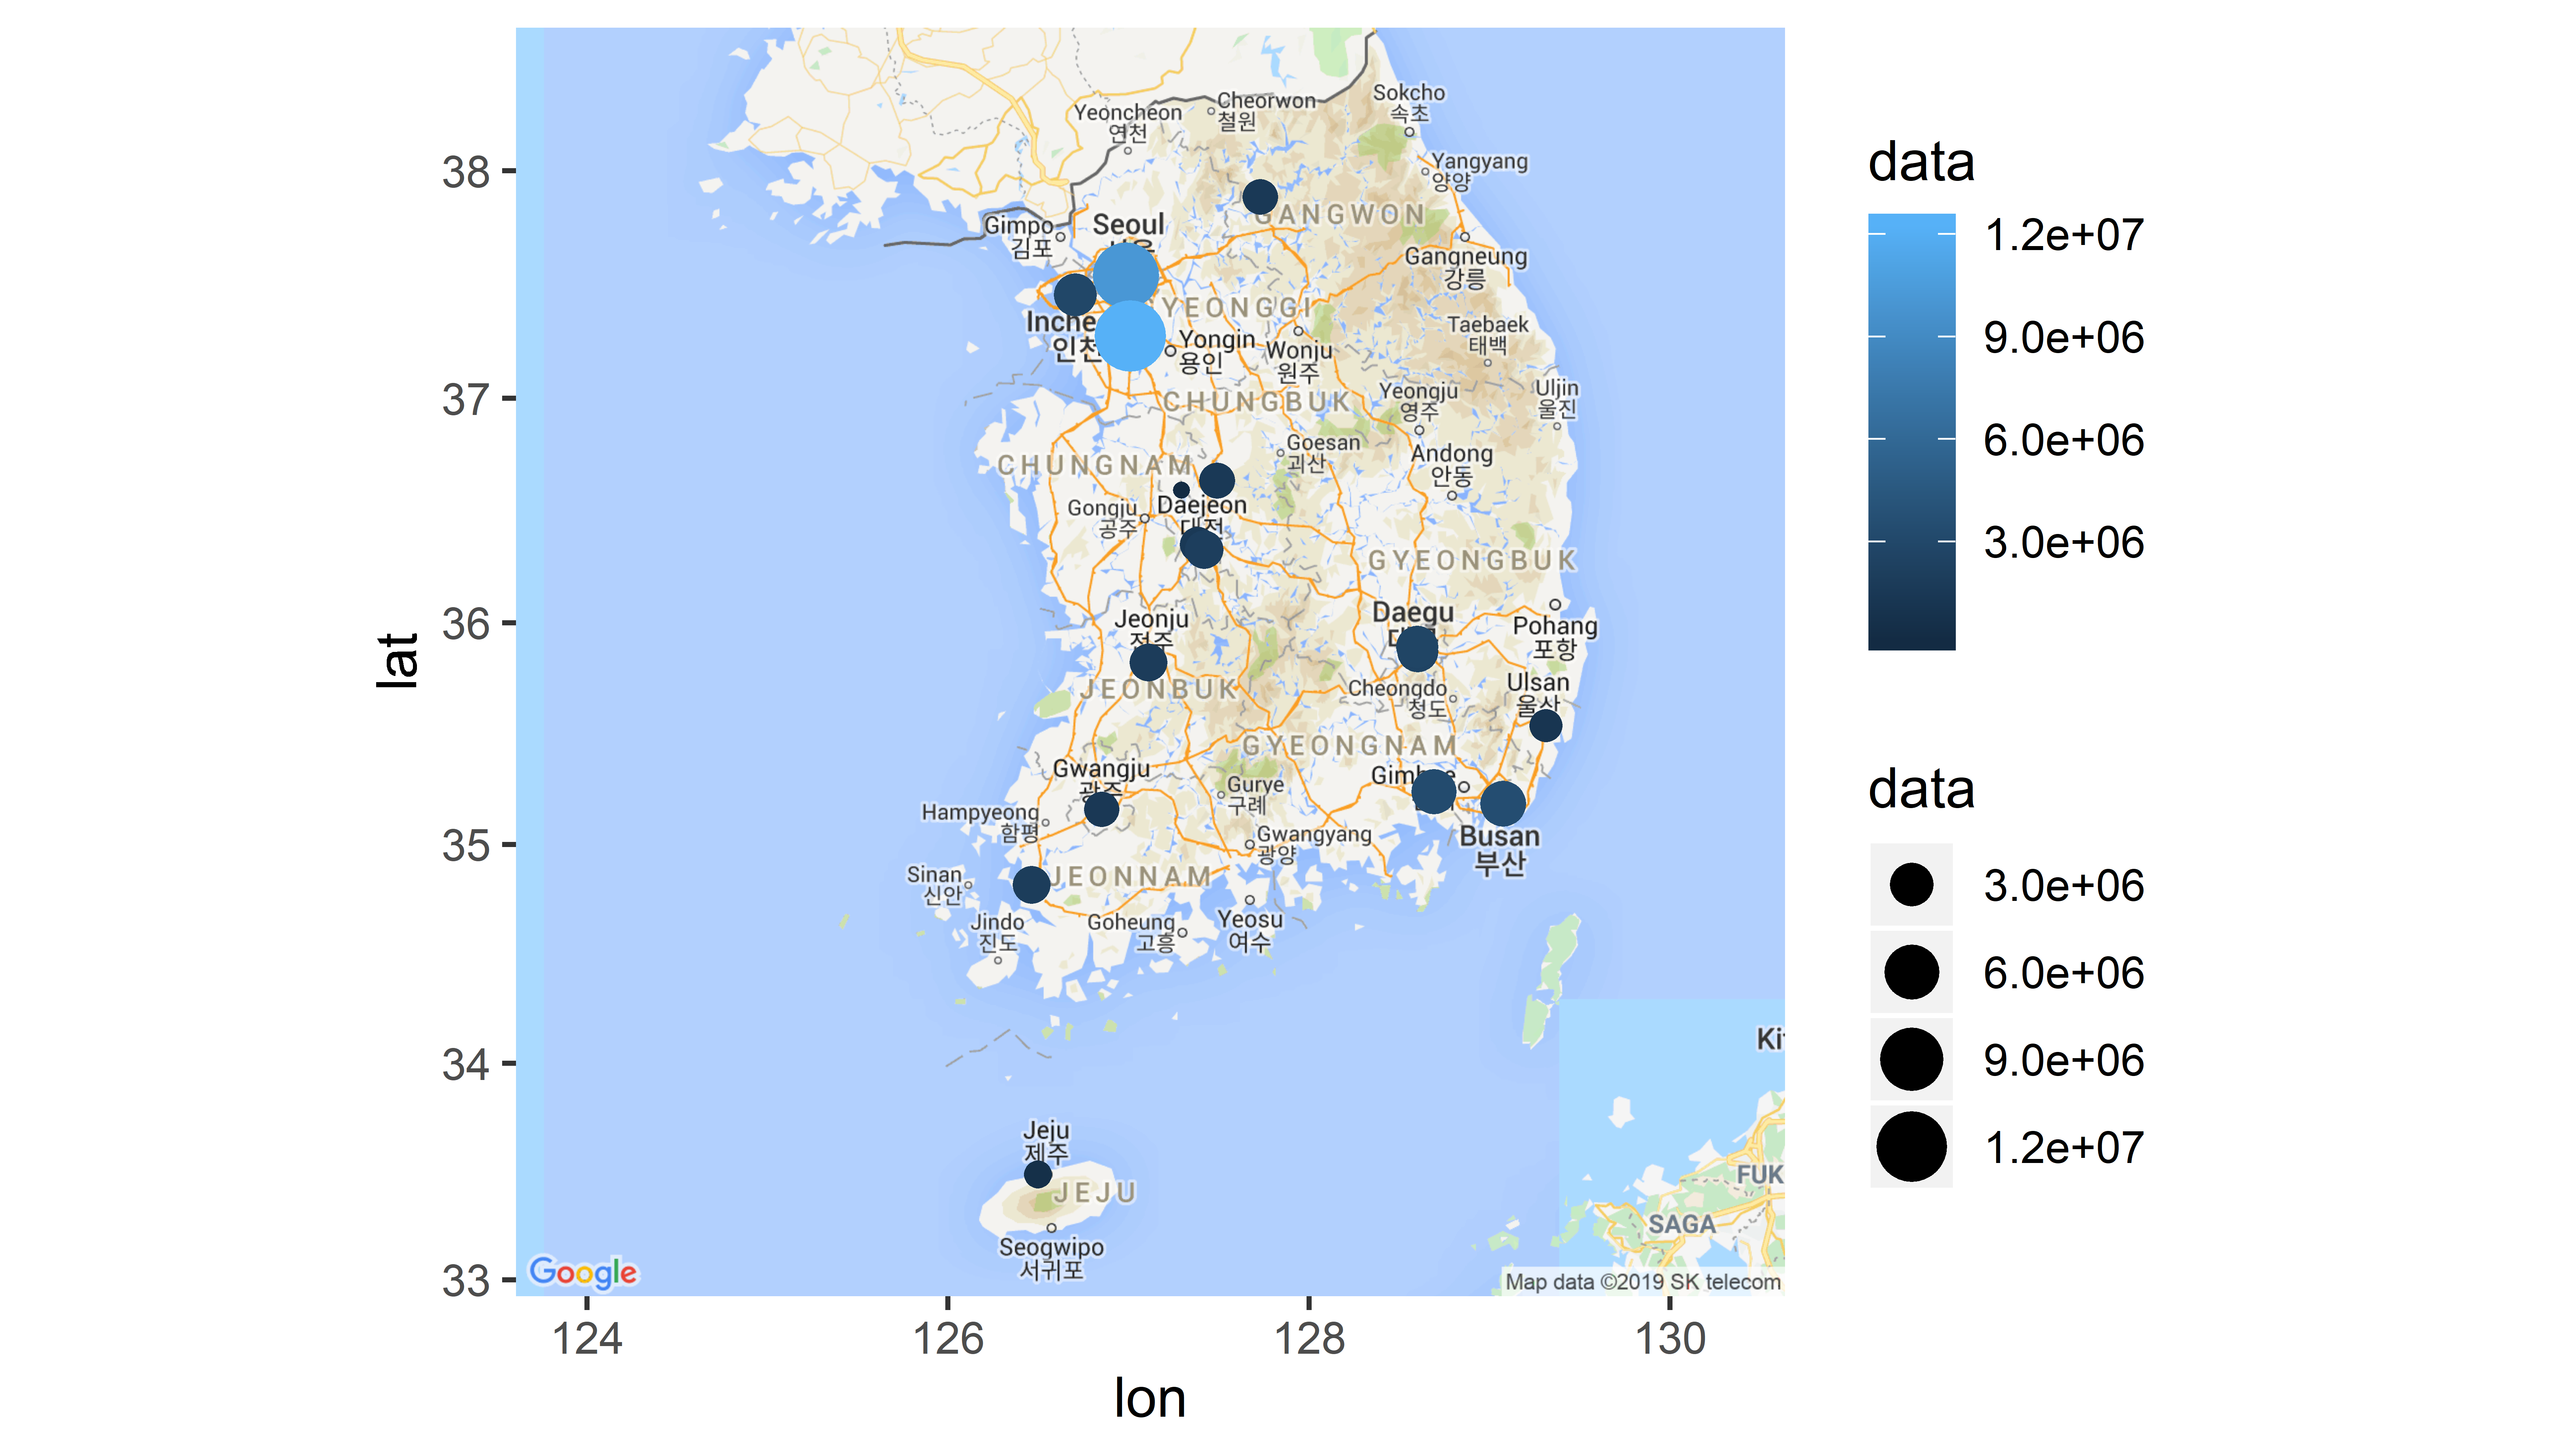Click the Gwangju data point
This screenshot has width=2549, height=1456.
click(1102, 809)
